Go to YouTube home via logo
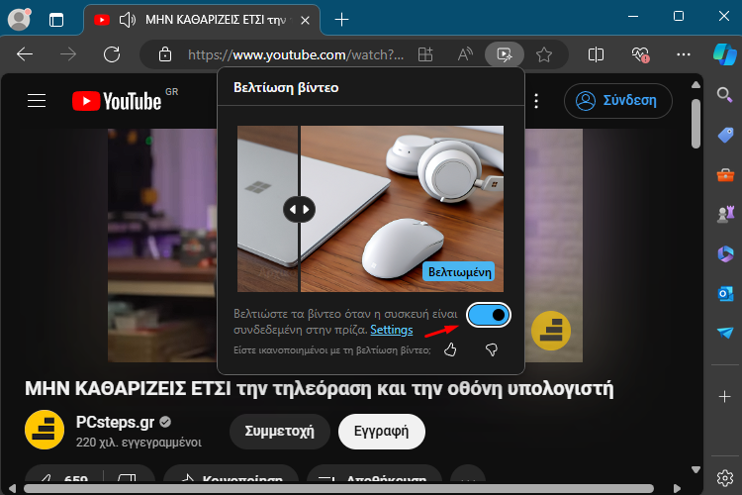Image resolution: width=742 pixels, height=495 pixels. pos(117,101)
